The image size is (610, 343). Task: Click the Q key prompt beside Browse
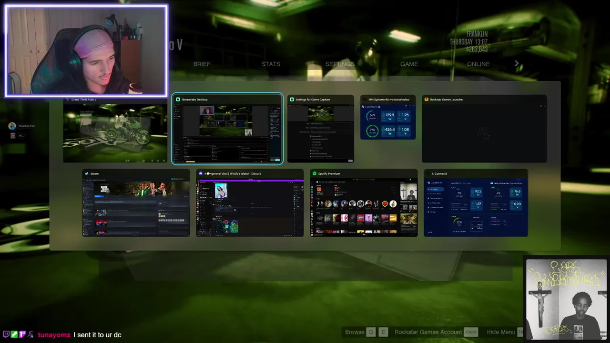pos(371,332)
